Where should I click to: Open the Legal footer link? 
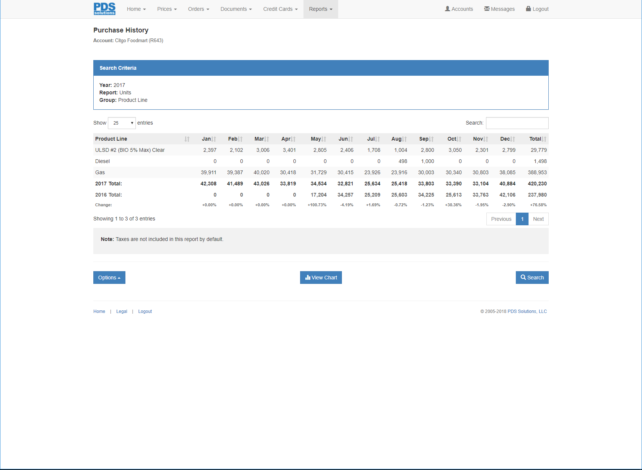122,311
